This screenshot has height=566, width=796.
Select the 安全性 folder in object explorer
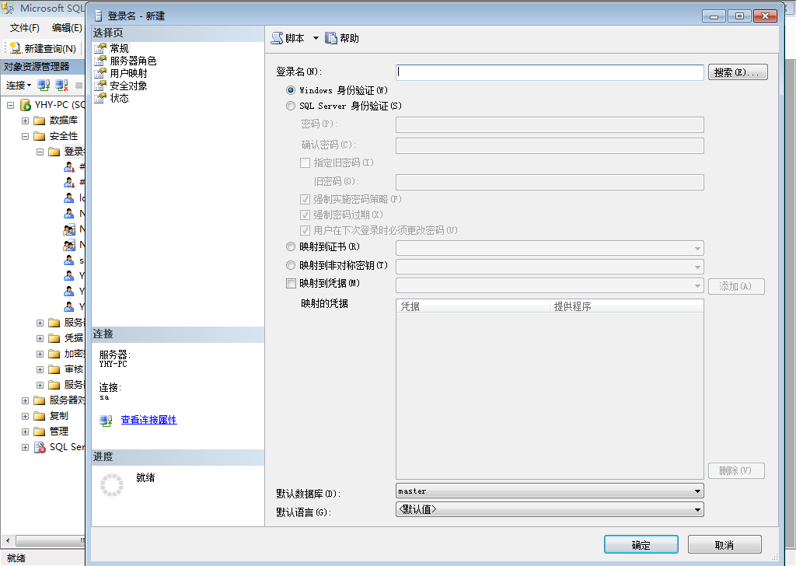pos(56,136)
